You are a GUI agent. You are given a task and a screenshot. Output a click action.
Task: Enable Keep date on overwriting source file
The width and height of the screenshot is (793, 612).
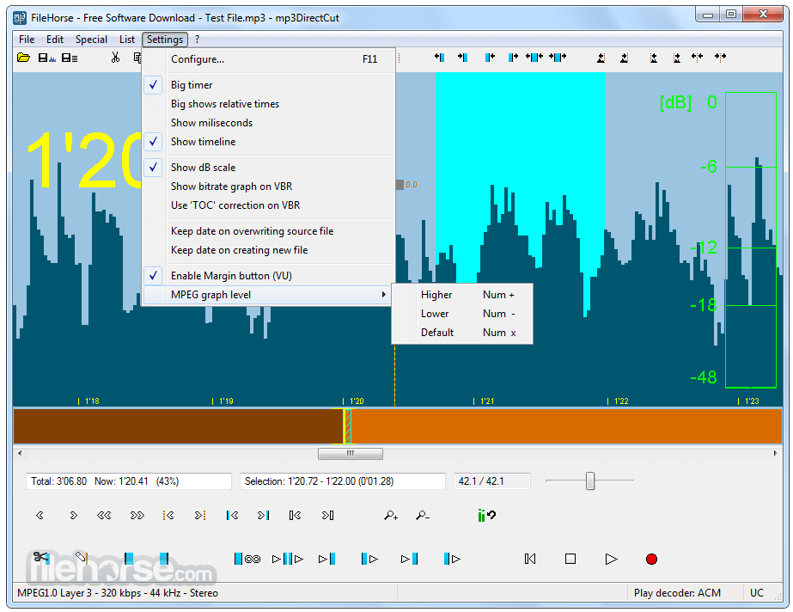269,231
